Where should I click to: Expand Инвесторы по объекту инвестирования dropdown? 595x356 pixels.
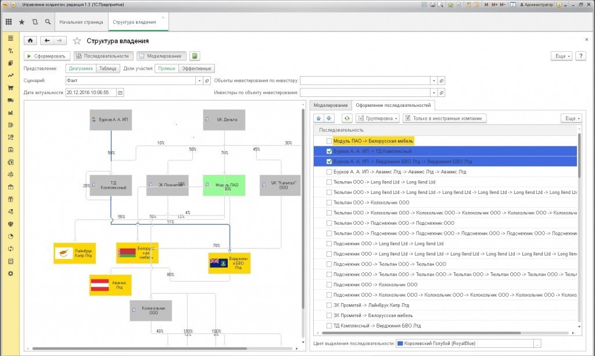click(434, 92)
